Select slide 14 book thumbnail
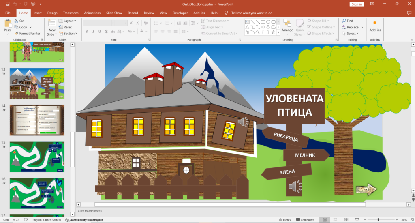The width and height of the screenshot is (415, 223). pyautogui.click(x=37, y=120)
